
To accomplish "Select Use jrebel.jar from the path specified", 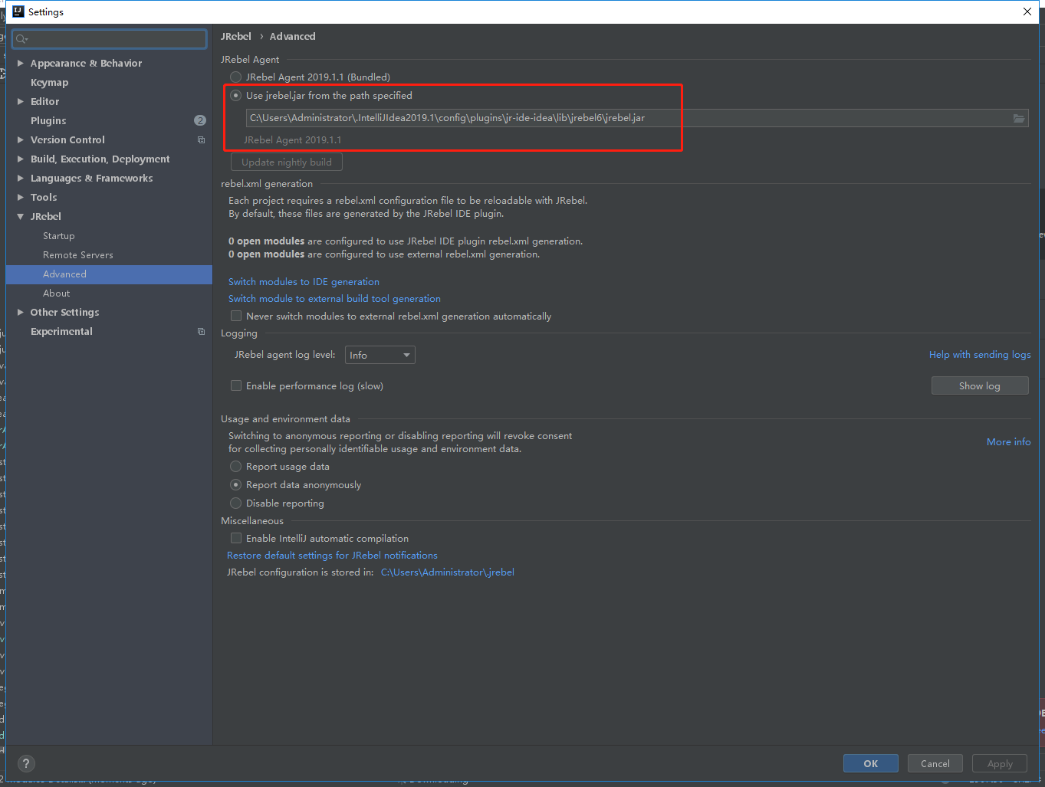I will (236, 95).
